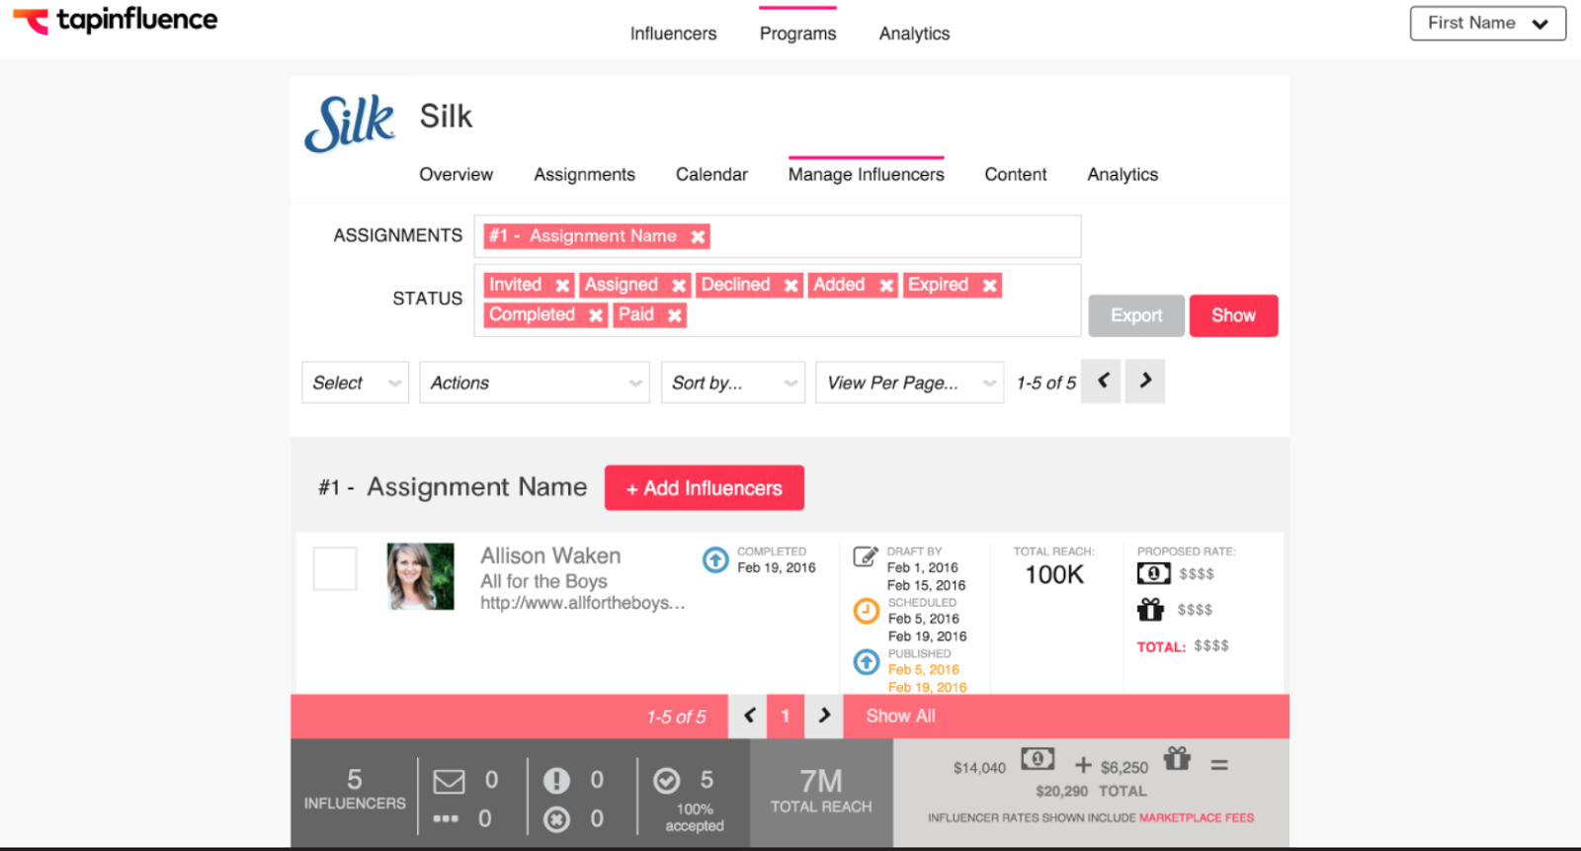The width and height of the screenshot is (1581, 851).
Task: Click the accepted checkmark icon
Action: 667,781
